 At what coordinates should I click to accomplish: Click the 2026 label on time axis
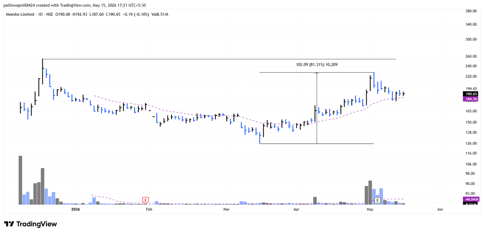pos(75,209)
